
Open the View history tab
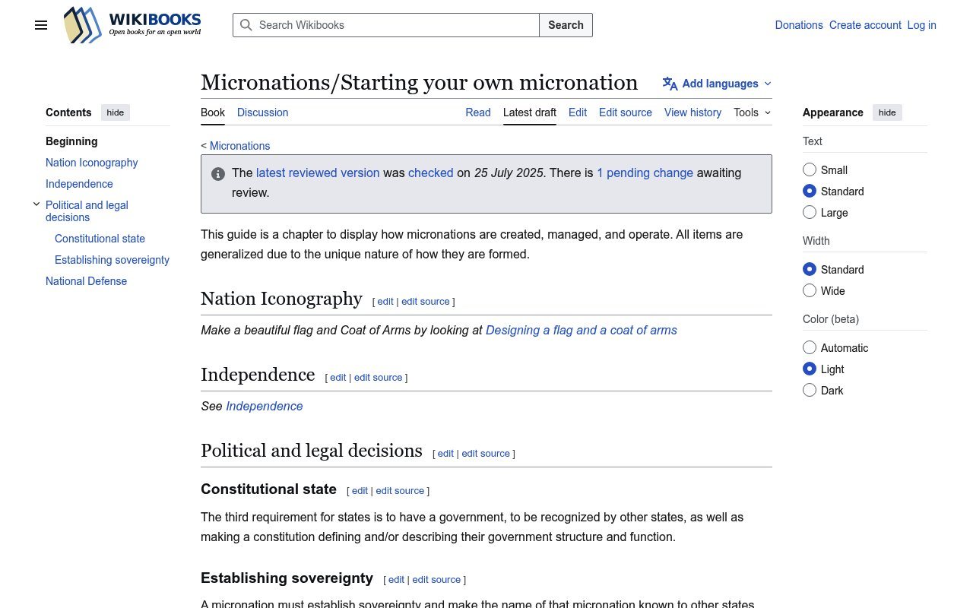click(x=693, y=112)
